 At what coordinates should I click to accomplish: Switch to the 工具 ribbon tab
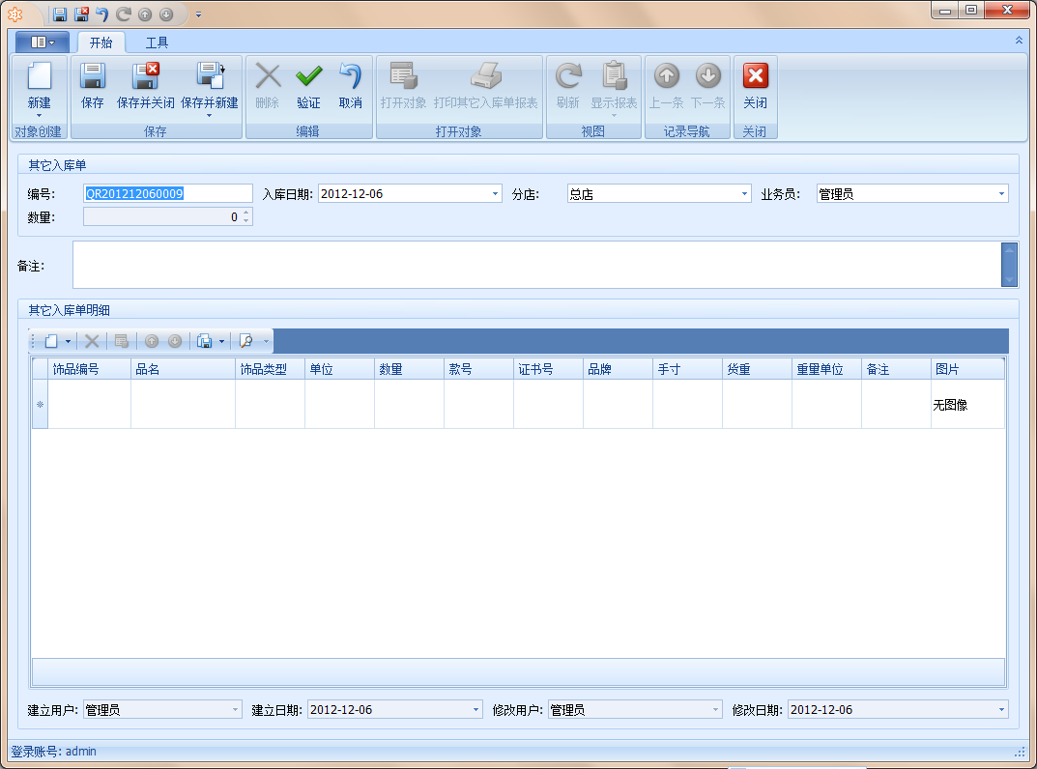[x=157, y=43]
